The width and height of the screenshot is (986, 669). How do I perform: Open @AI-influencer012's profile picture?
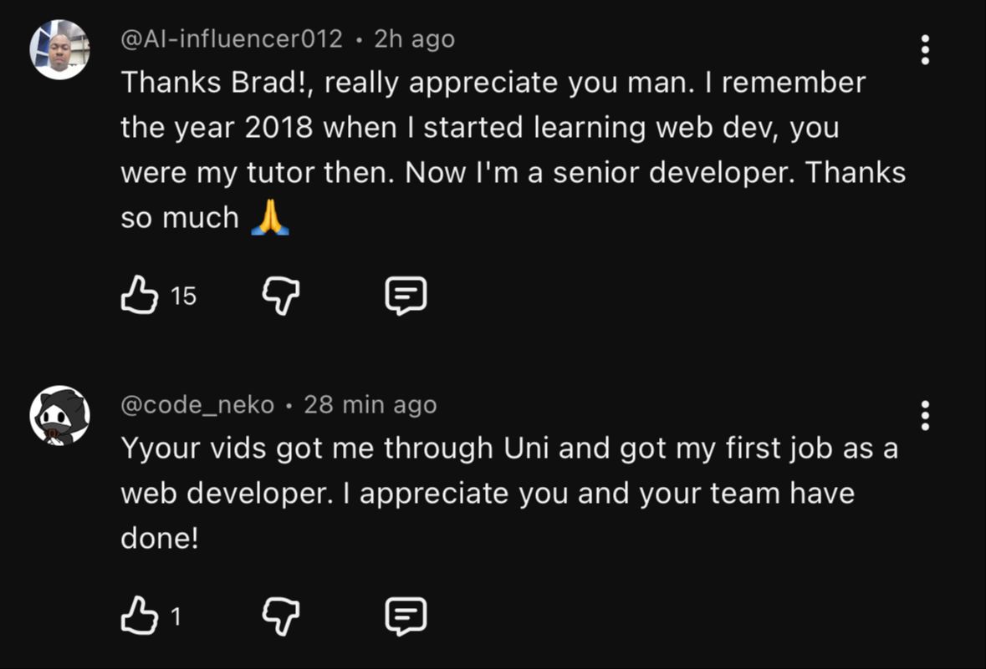(59, 50)
